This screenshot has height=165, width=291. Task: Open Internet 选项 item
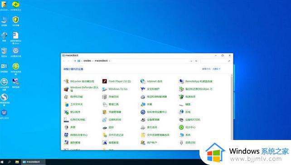click(151, 81)
